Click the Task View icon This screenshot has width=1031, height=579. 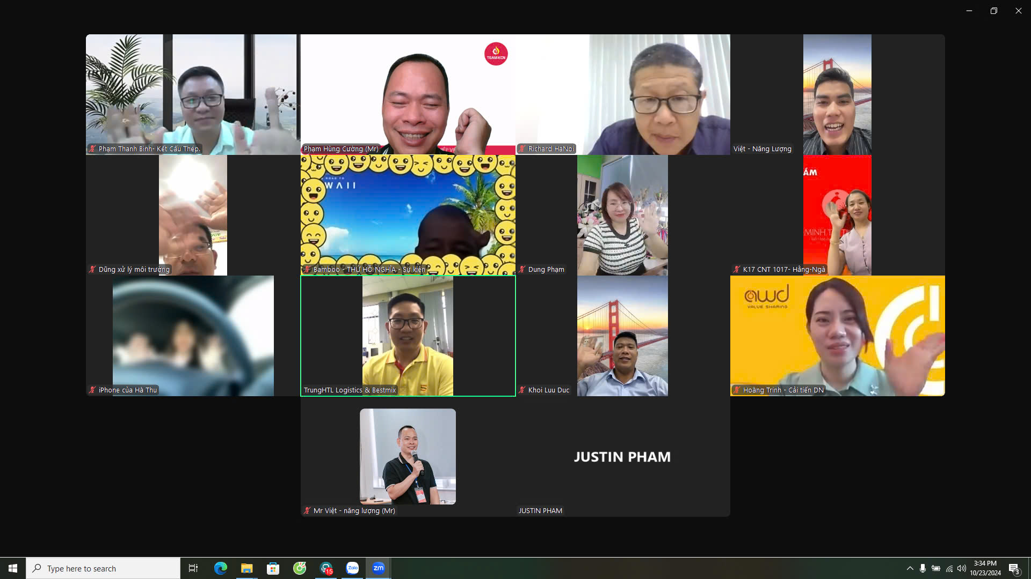pyautogui.click(x=193, y=568)
